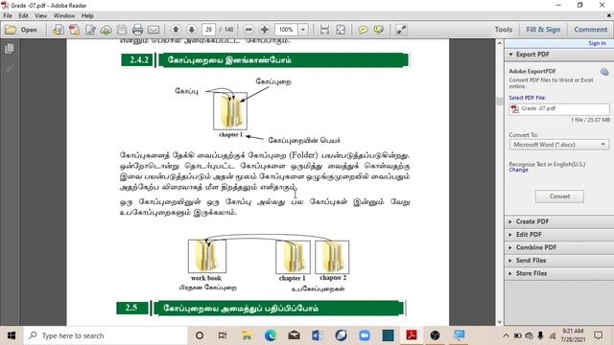Click the Fit one full page icon
The width and height of the screenshot is (614, 345).
point(341,30)
